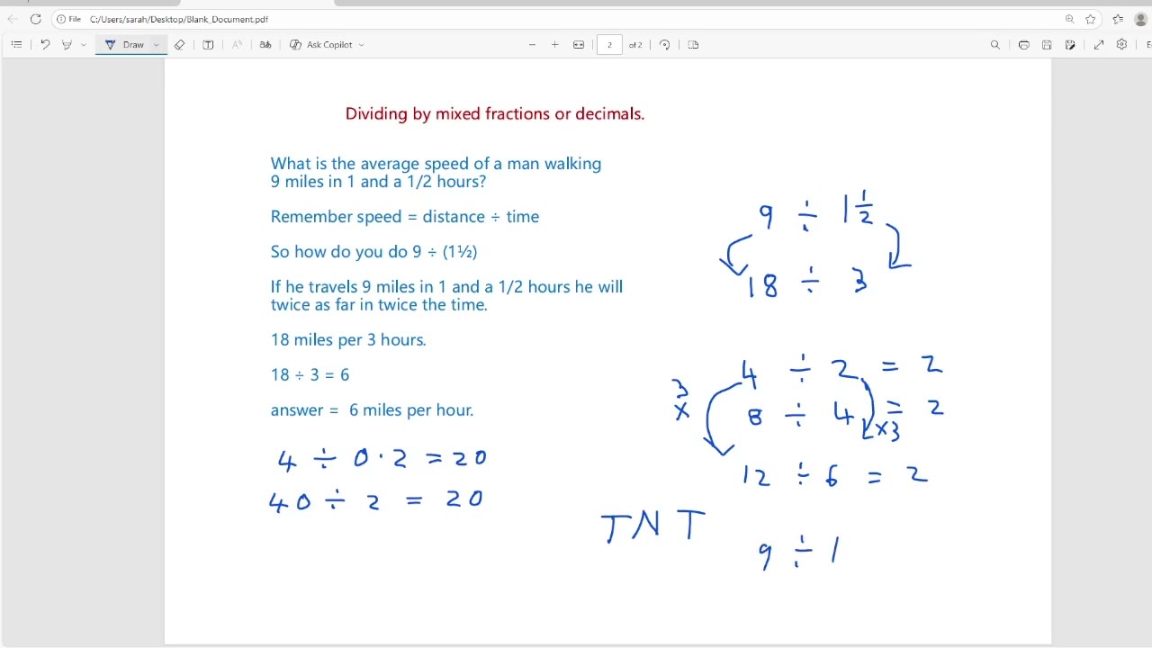Click 'Remember speed = distance ÷ time' line
This screenshot has width=1152, height=648.
pyautogui.click(x=405, y=217)
